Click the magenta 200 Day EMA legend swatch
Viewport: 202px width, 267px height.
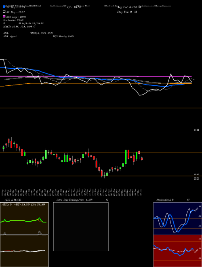tap(4, 16)
